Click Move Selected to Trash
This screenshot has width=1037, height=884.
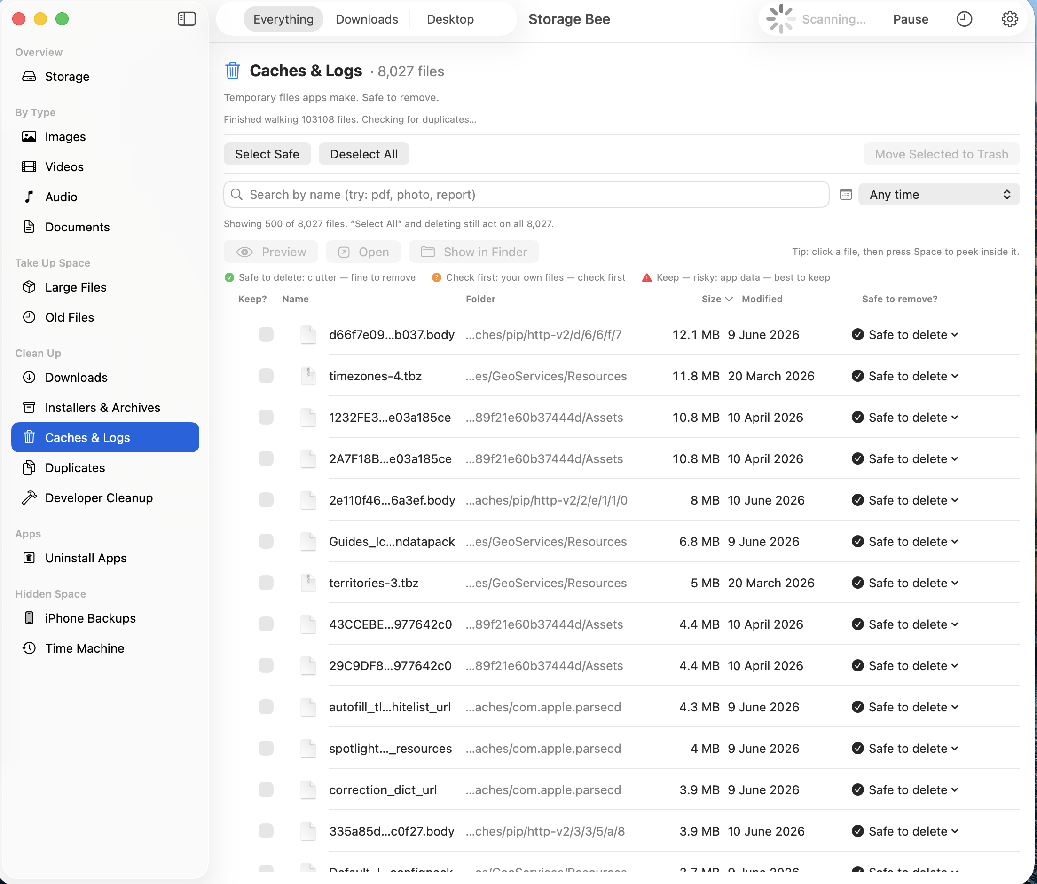coord(941,154)
